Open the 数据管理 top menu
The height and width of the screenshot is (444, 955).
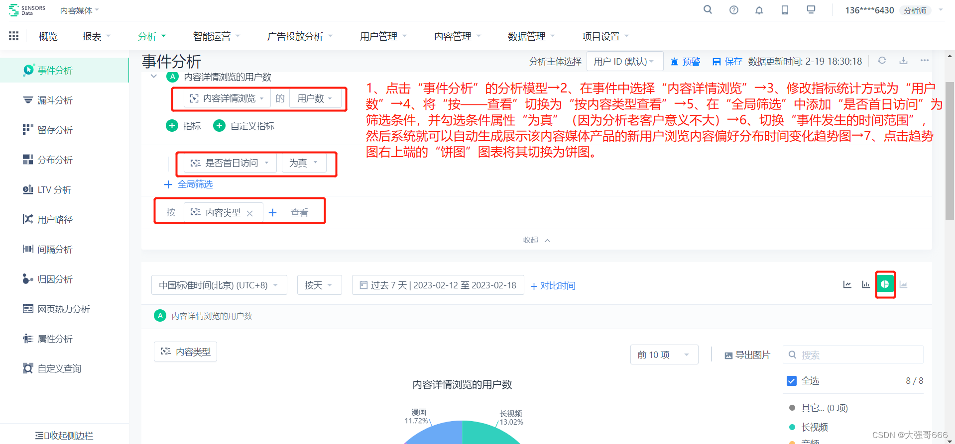click(531, 36)
